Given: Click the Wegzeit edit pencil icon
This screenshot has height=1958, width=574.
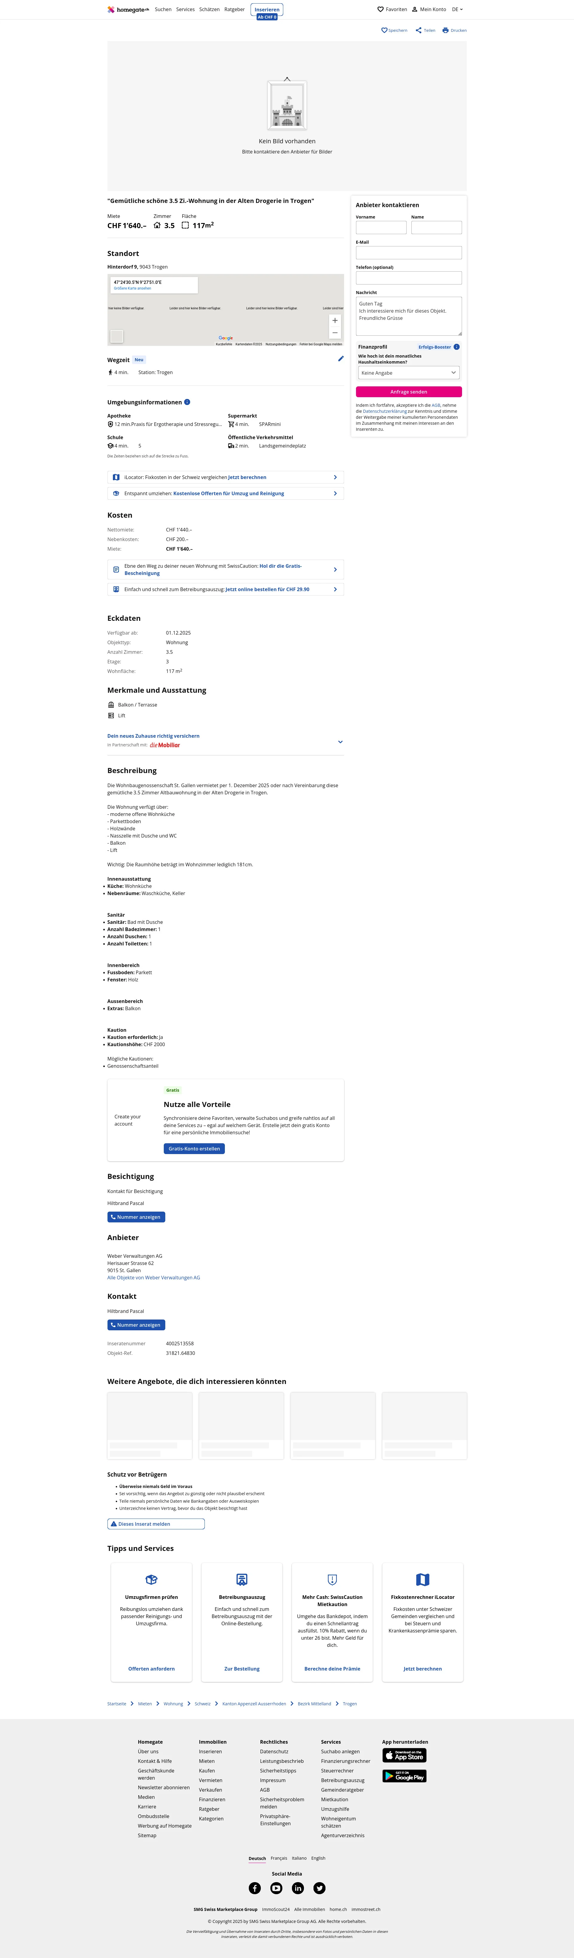Looking at the screenshot, I should [x=341, y=359].
